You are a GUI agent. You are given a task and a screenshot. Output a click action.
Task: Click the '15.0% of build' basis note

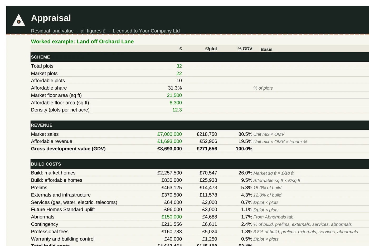coord(267,188)
